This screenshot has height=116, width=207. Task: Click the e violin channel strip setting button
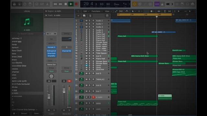coord(51,34)
